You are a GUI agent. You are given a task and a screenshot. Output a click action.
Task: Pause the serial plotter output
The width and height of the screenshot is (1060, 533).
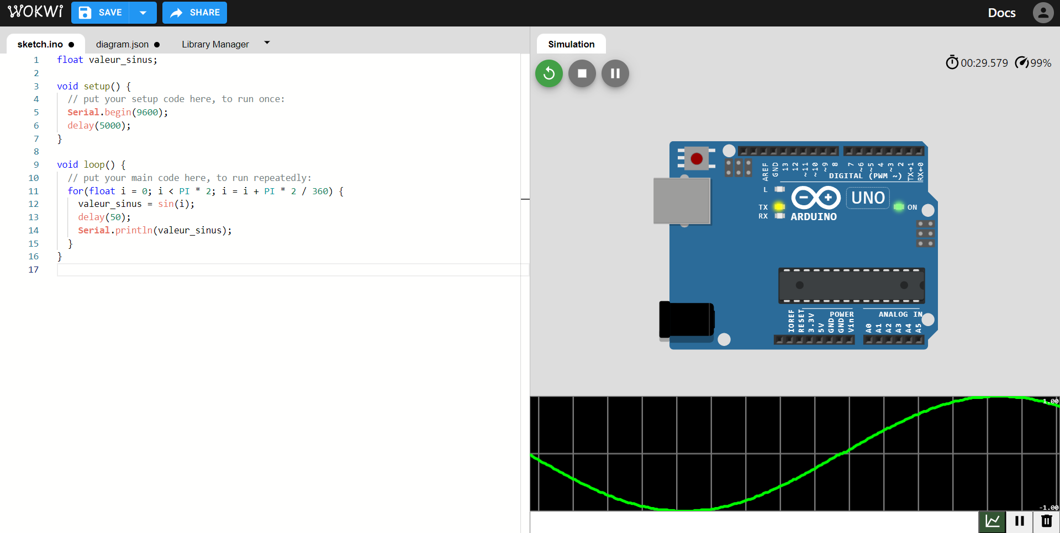pyautogui.click(x=1020, y=521)
